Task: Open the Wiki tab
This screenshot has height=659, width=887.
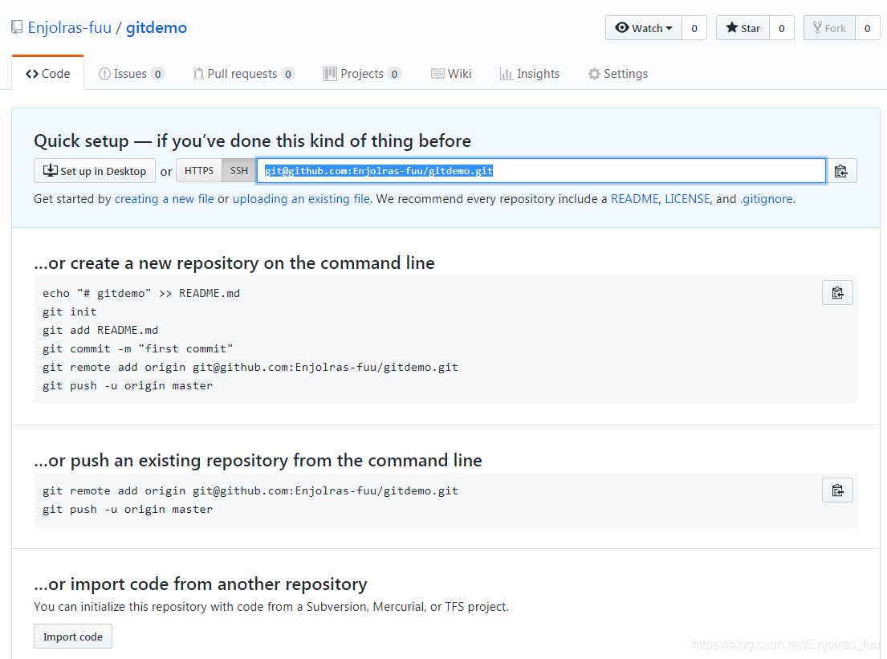Action: tap(451, 74)
